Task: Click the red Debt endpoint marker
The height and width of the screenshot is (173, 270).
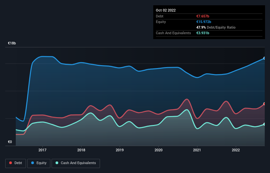Action: pyautogui.click(x=264, y=104)
